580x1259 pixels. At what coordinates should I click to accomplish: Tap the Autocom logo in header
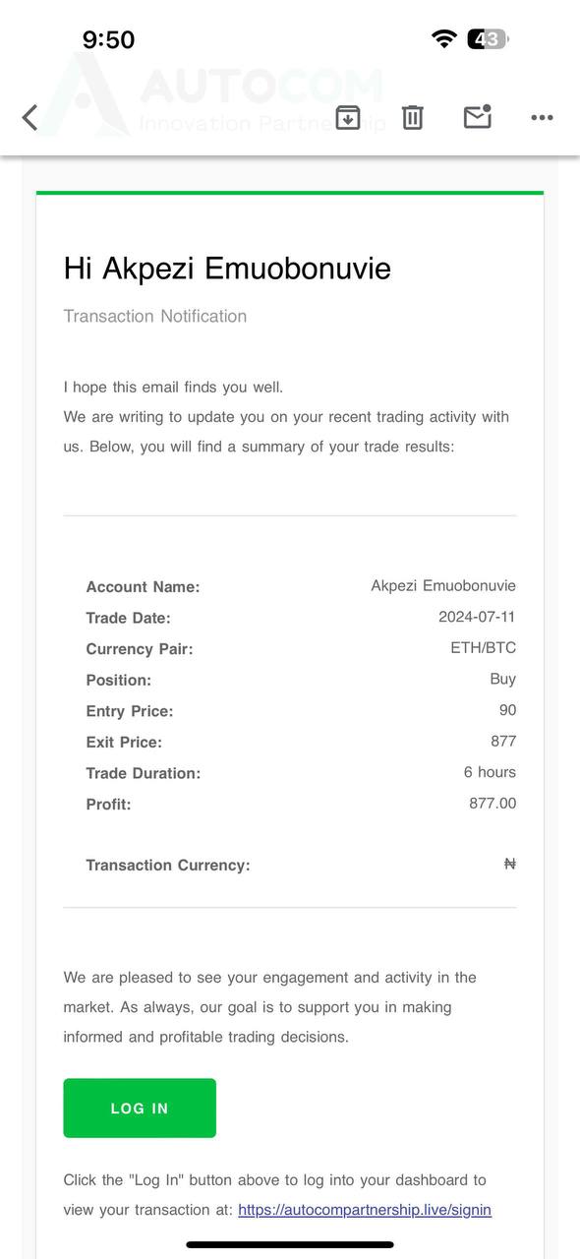[211, 95]
